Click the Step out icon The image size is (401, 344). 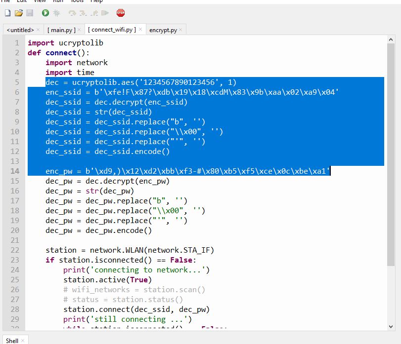pos(94,13)
